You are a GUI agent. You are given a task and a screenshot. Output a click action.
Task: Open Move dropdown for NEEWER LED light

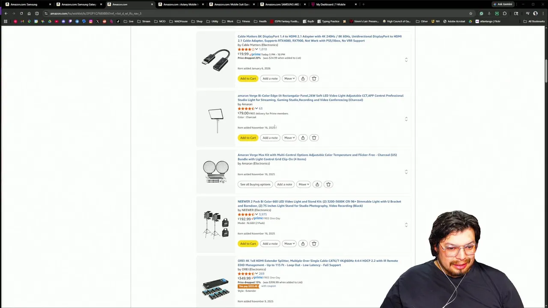(x=289, y=243)
